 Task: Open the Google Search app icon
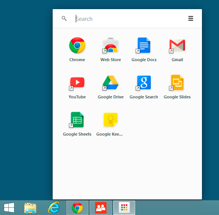pos(144,83)
